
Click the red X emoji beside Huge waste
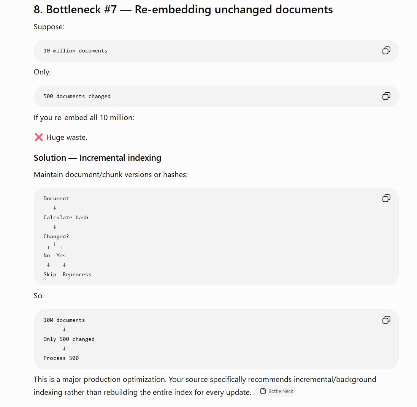[39, 138]
